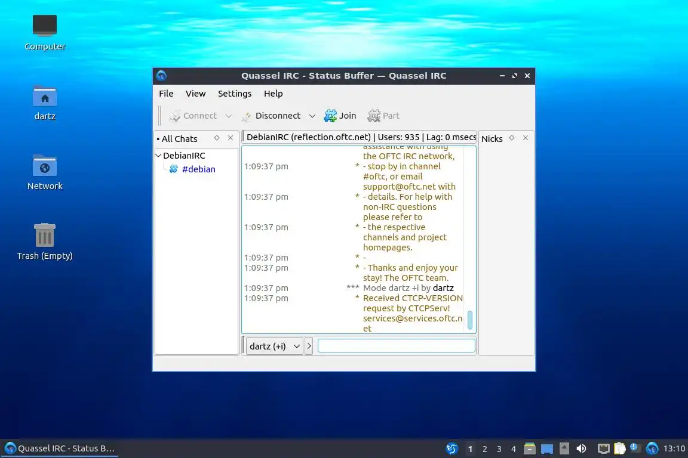This screenshot has width=688, height=458.
Task: Switch to workspace 1
Action: coord(471,449)
